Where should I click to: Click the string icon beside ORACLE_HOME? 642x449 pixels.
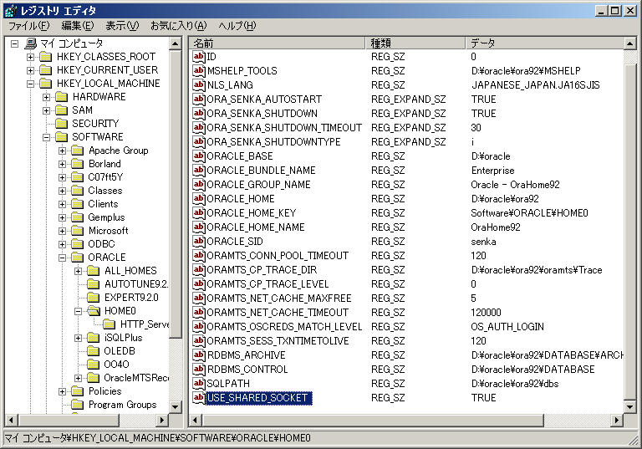[x=199, y=199]
